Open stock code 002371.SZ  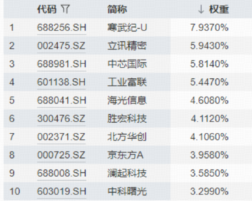[x=61, y=137]
